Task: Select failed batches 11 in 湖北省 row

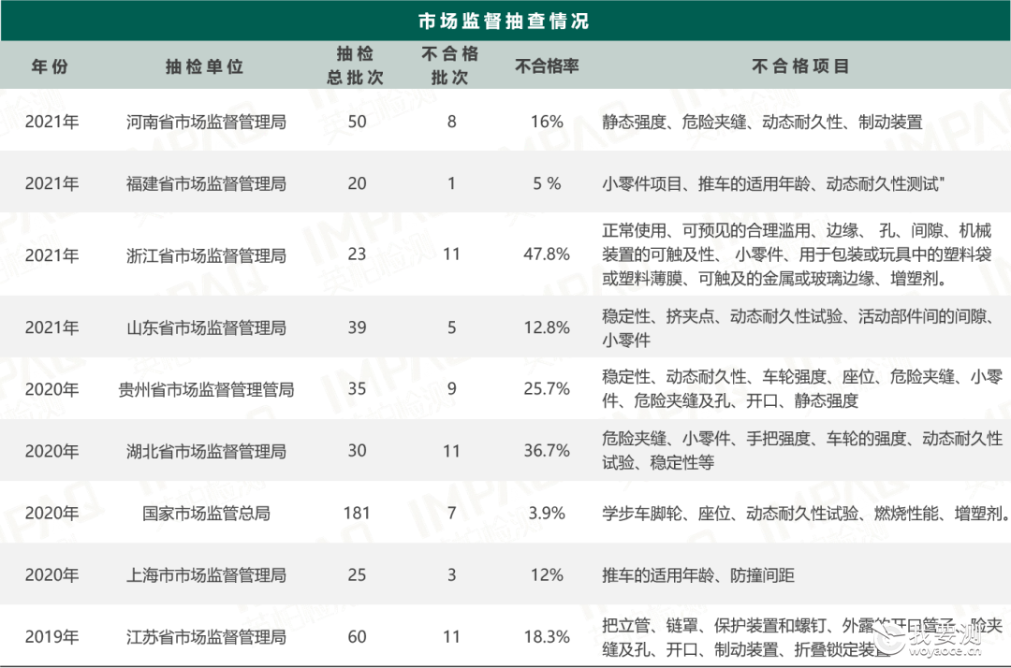Action: tap(452, 450)
